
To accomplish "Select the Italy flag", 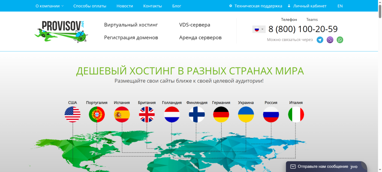I will (x=296, y=114).
